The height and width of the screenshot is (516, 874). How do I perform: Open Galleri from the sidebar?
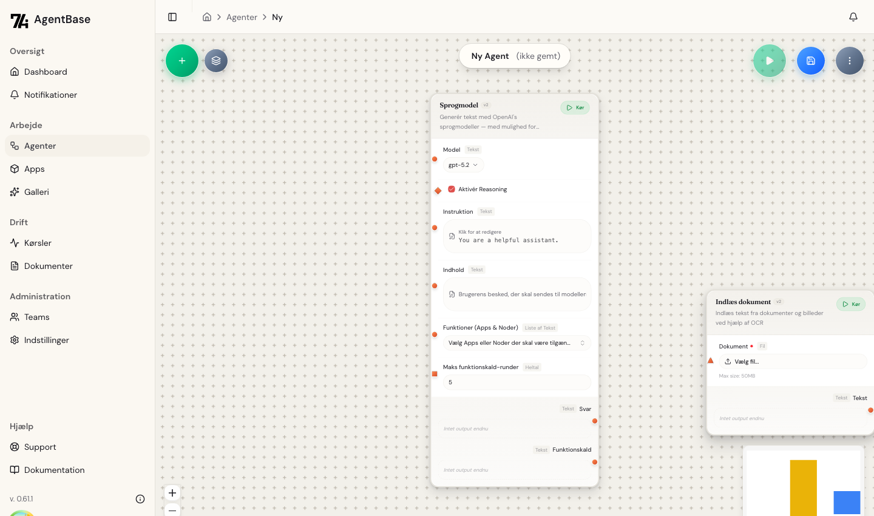point(36,192)
